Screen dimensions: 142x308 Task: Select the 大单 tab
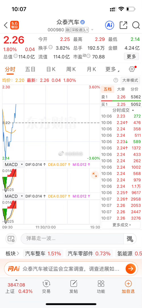click(x=121, y=89)
